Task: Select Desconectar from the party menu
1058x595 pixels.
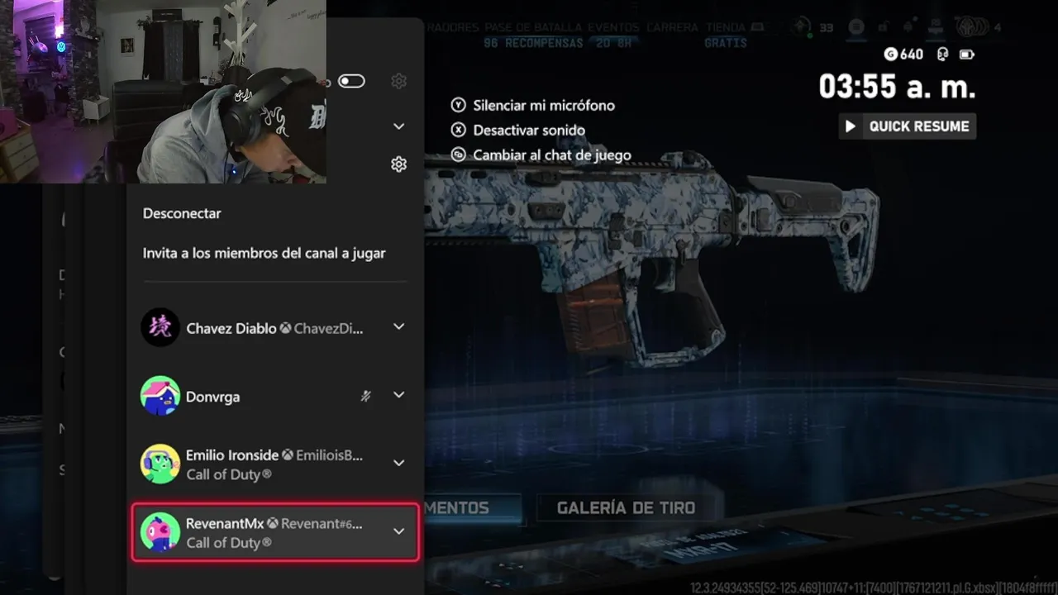Action: click(182, 213)
